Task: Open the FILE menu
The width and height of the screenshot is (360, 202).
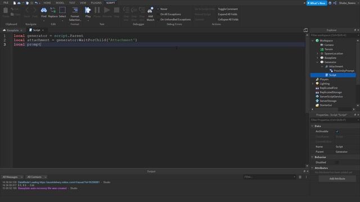Action: tap(6, 3)
